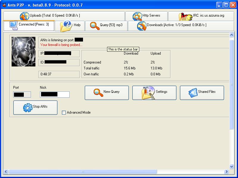
Task: Open the Settings button
Action: (x=154, y=93)
